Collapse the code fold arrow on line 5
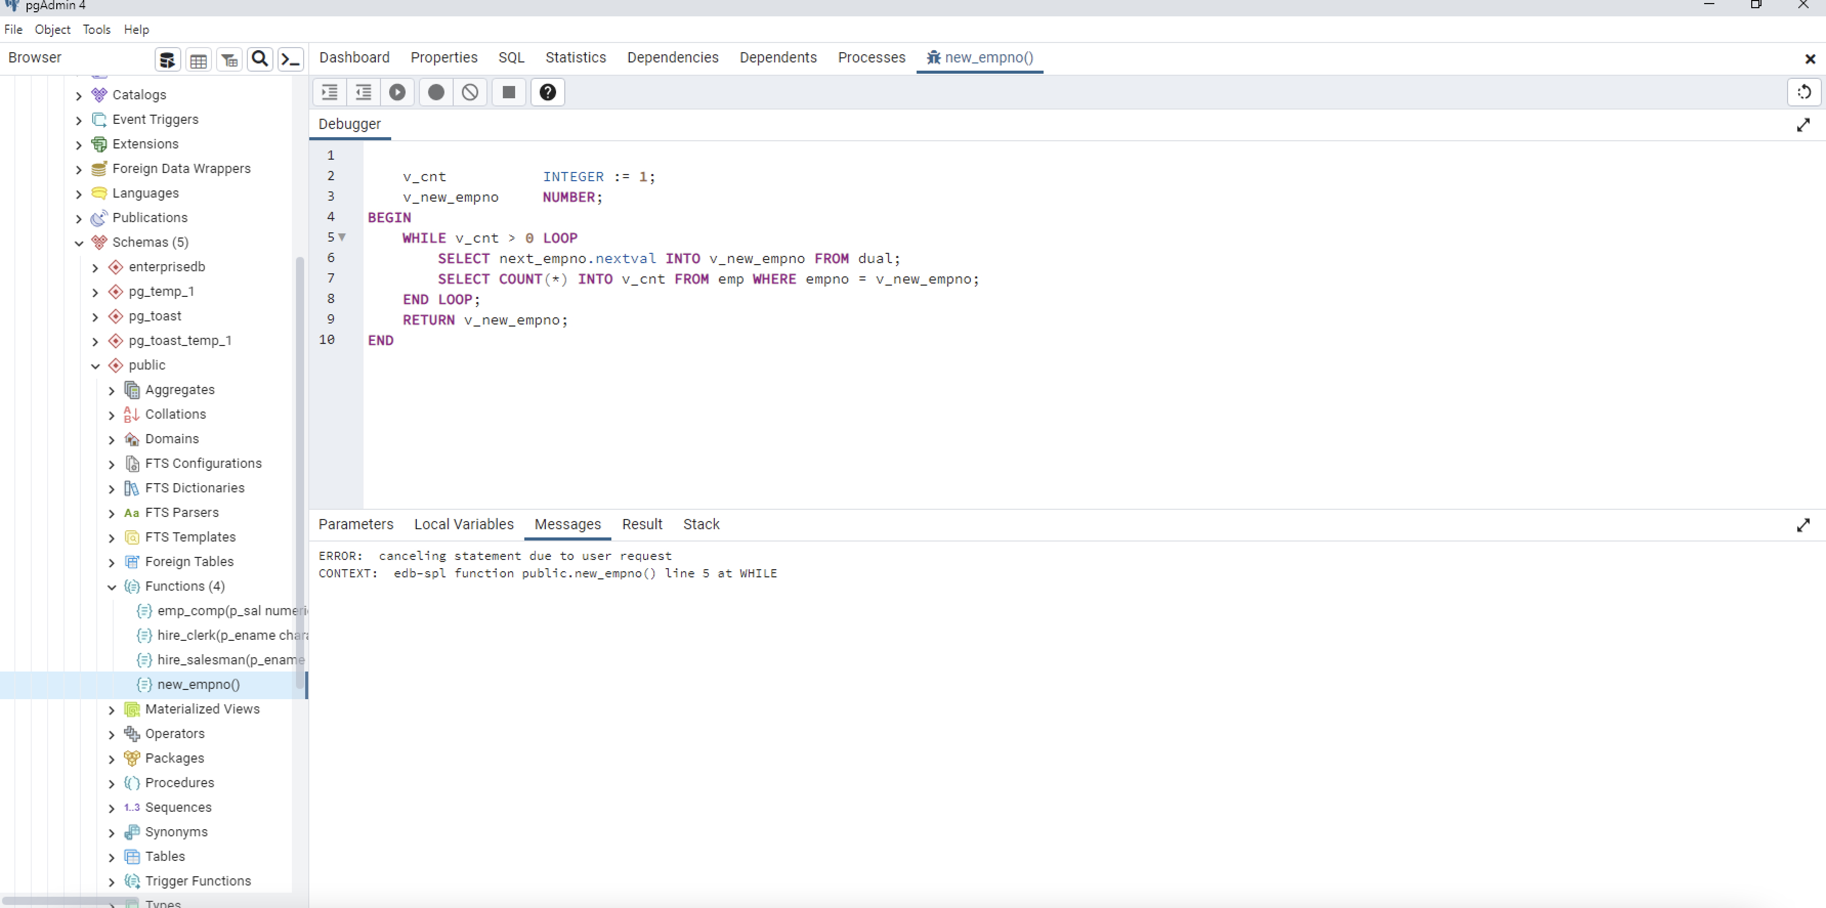 click(x=342, y=237)
